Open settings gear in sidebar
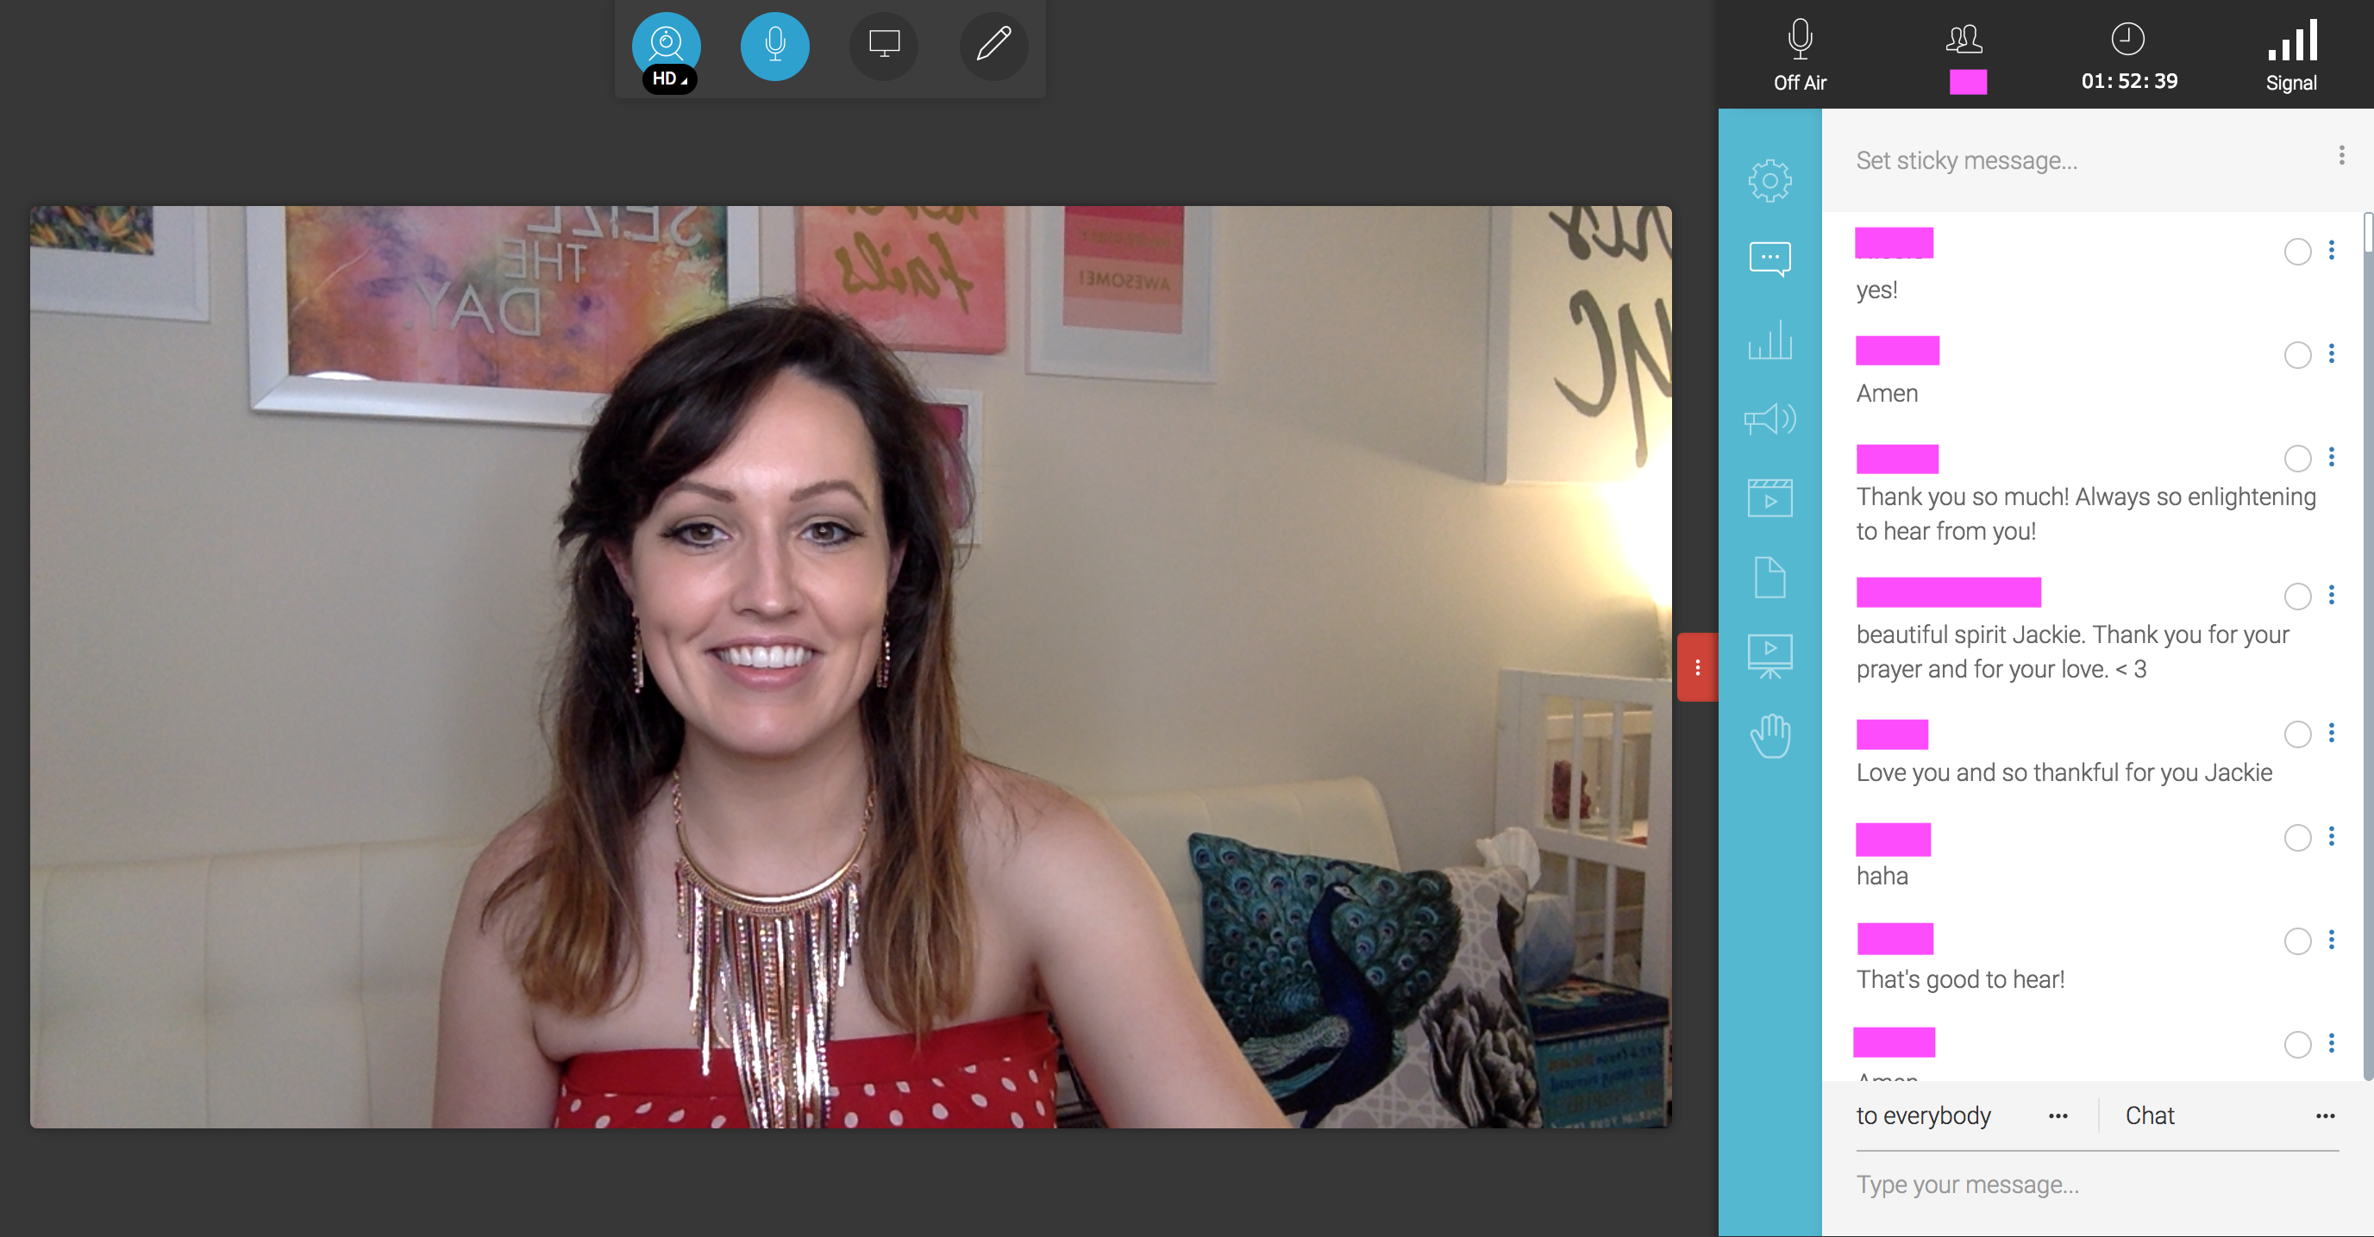Screen dimensions: 2374x1237 1770,180
